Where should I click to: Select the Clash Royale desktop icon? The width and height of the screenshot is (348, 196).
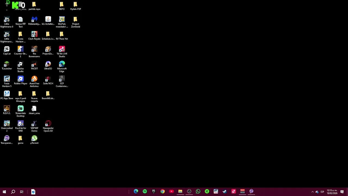pyautogui.click(x=34, y=36)
